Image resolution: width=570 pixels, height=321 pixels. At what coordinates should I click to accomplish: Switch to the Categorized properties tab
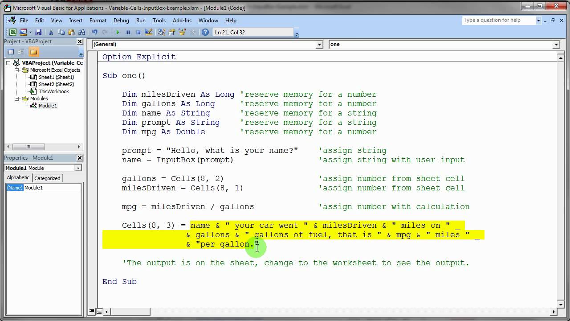(47, 178)
